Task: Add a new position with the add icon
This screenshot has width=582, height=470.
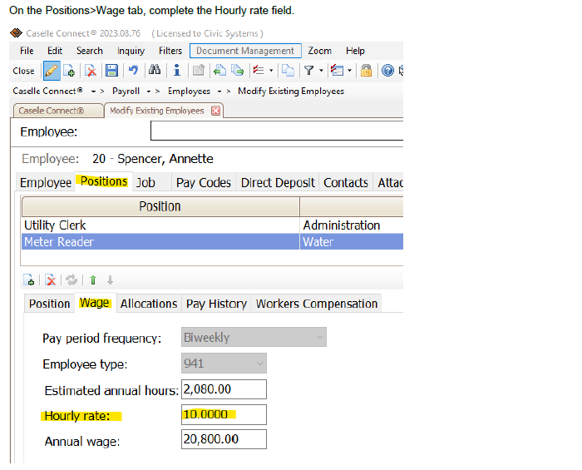Action: point(29,280)
